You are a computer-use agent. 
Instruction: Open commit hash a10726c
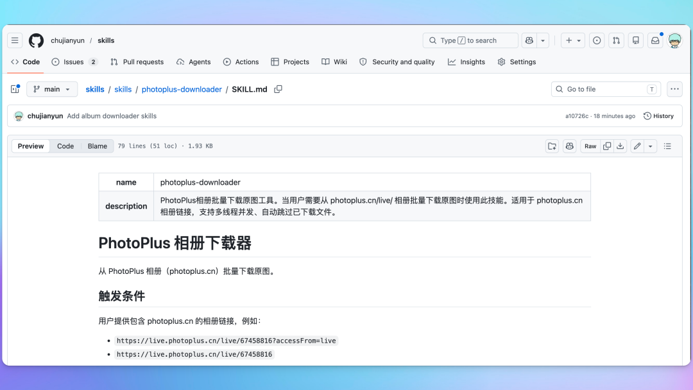pos(577,116)
